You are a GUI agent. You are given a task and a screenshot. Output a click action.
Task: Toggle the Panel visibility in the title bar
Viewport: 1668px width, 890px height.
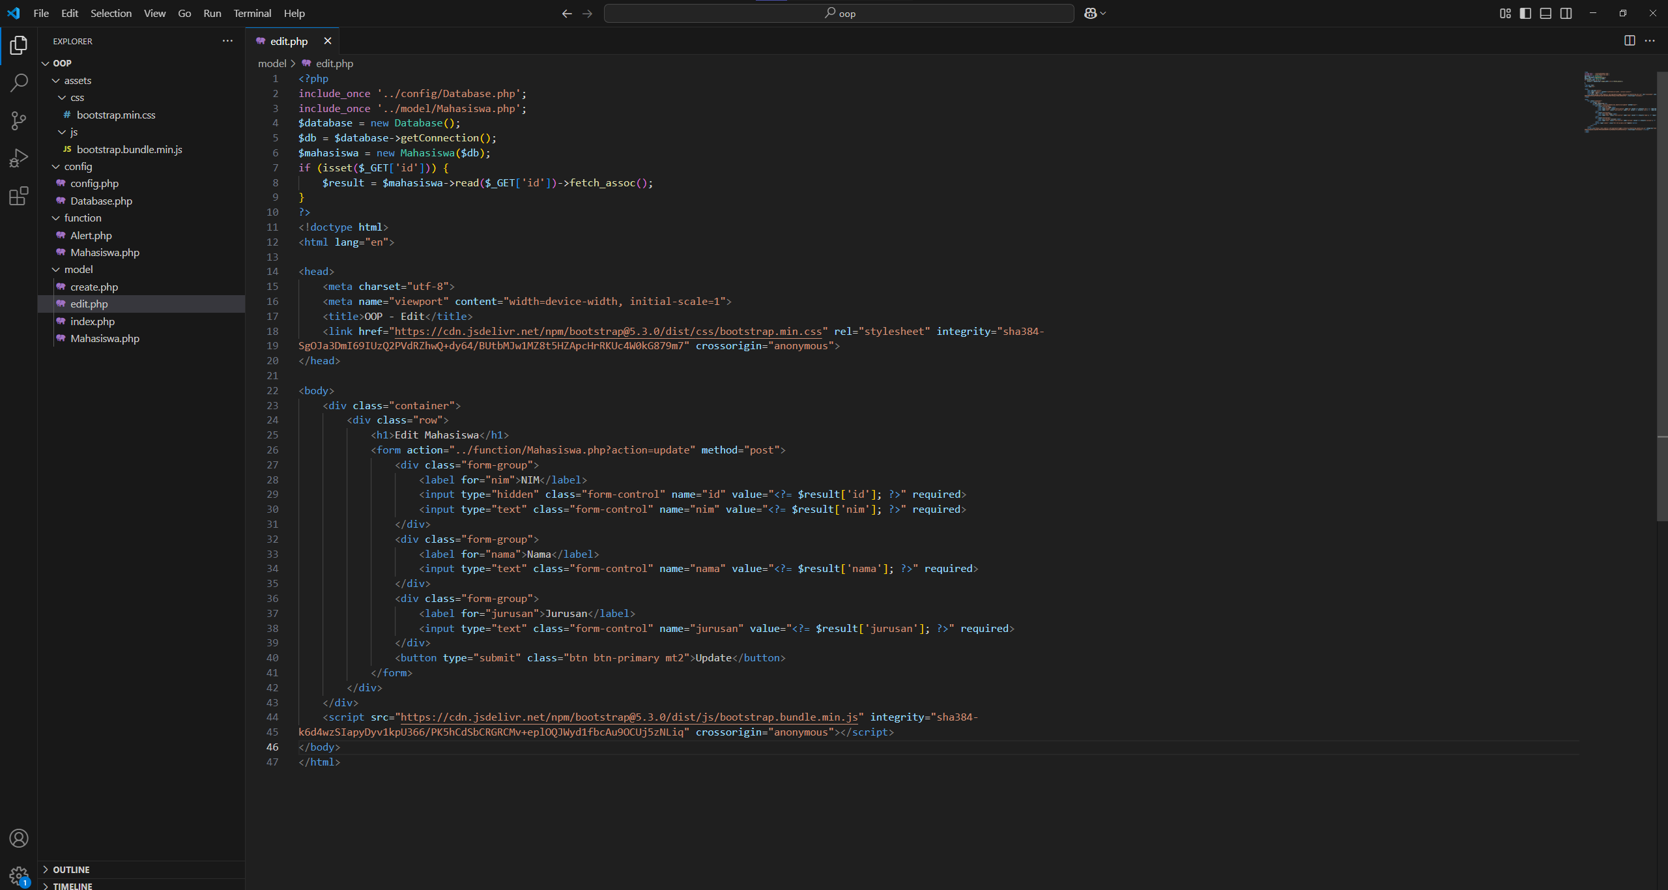click(1546, 13)
